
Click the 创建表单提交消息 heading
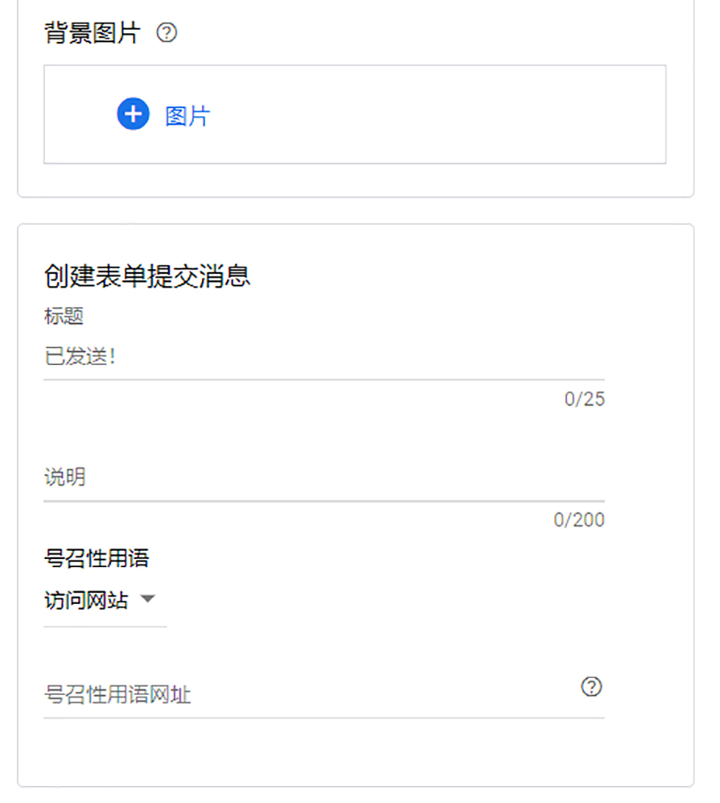pyautogui.click(x=148, y=276)
